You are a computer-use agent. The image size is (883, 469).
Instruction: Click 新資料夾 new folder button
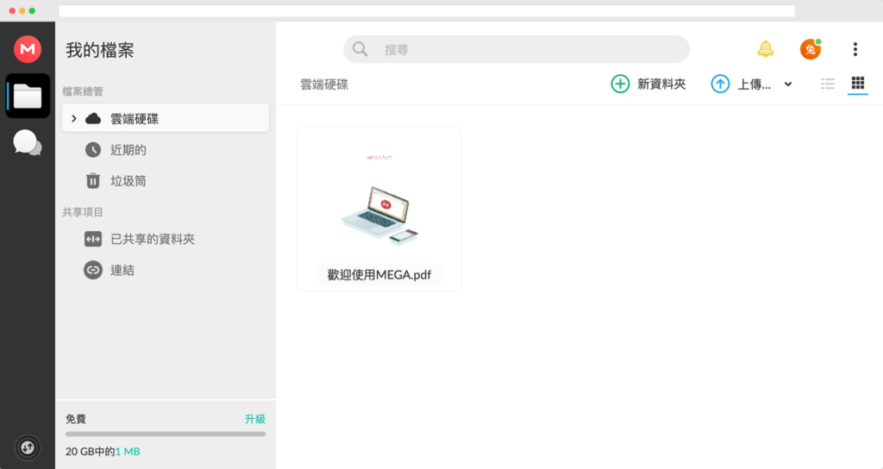[x=648, y=84]
